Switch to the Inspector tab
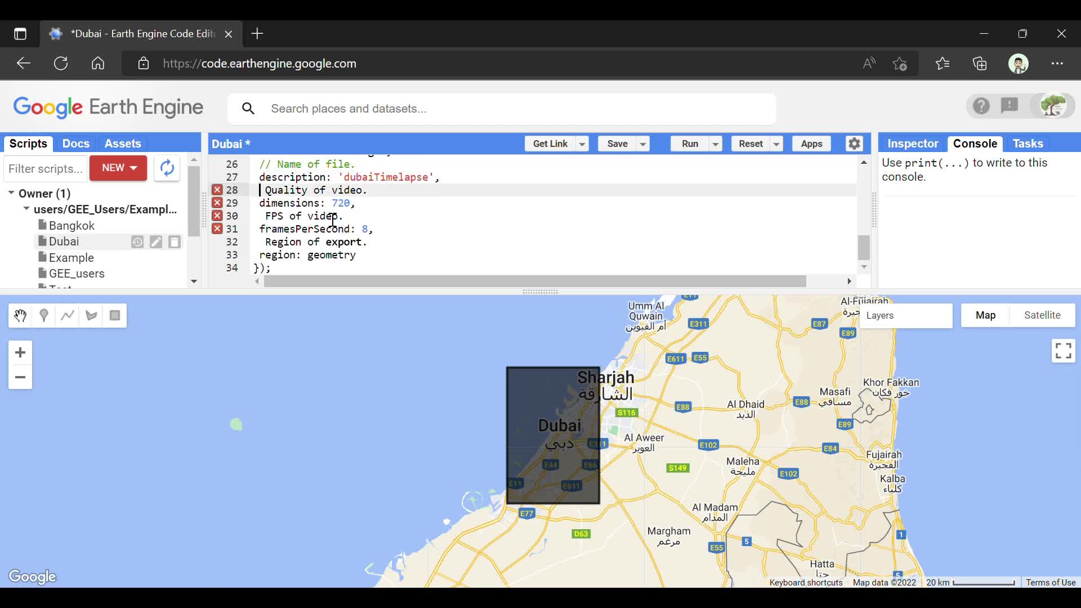Viewport: 1081px width, 608px height. tap(913, 144)
